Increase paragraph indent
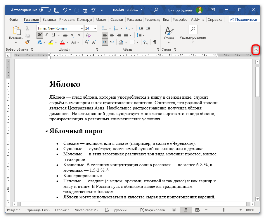 point(148,28)
